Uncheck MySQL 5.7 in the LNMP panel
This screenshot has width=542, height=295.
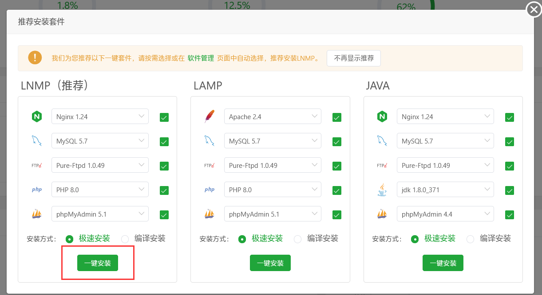[x=164, y=142]
